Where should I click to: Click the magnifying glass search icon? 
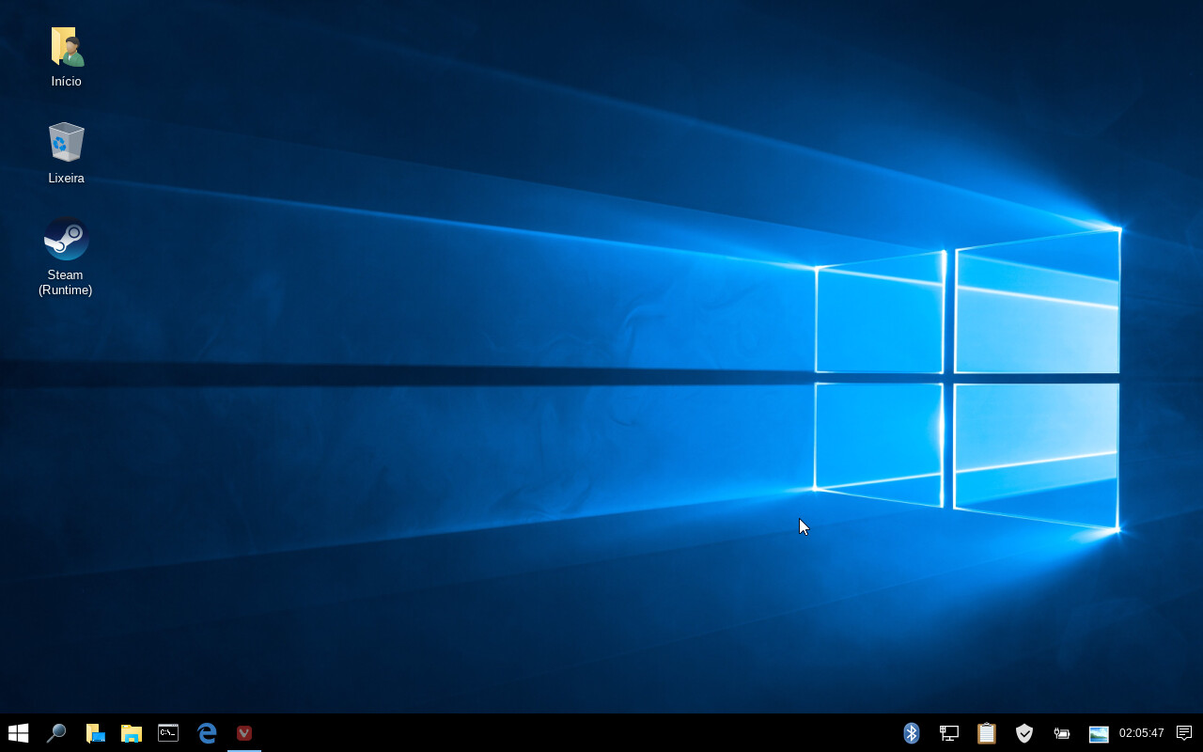[x=56, y=733]
